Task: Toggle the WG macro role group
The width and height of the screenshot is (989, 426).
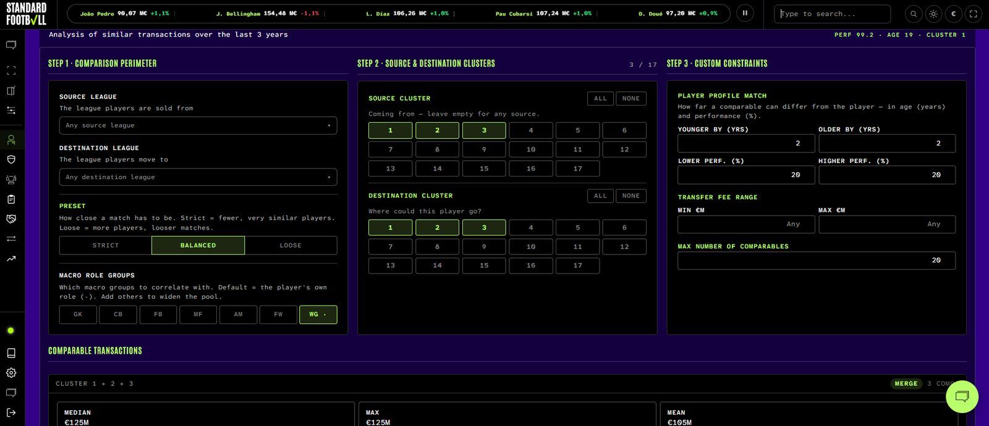Action: pos(318,314)
